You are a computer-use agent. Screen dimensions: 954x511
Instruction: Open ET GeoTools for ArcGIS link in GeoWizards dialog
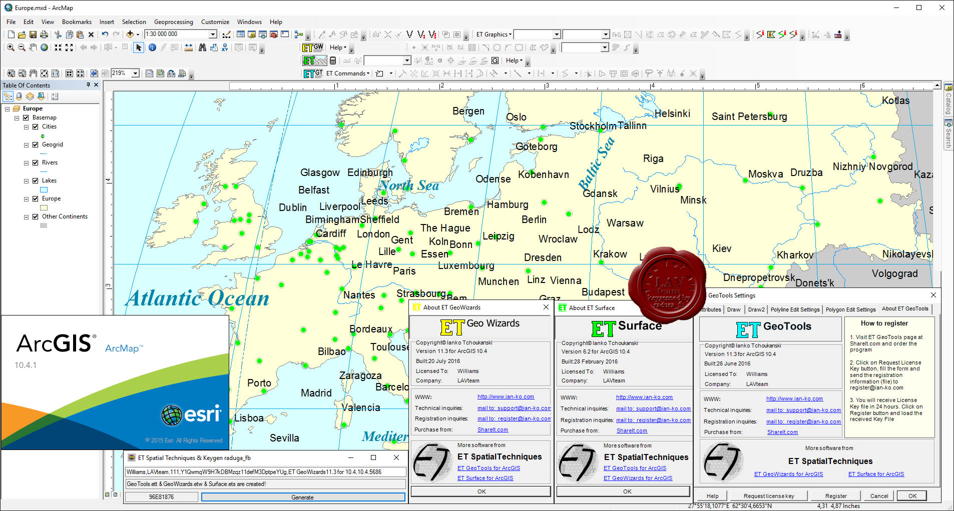[x=489, y=468]
